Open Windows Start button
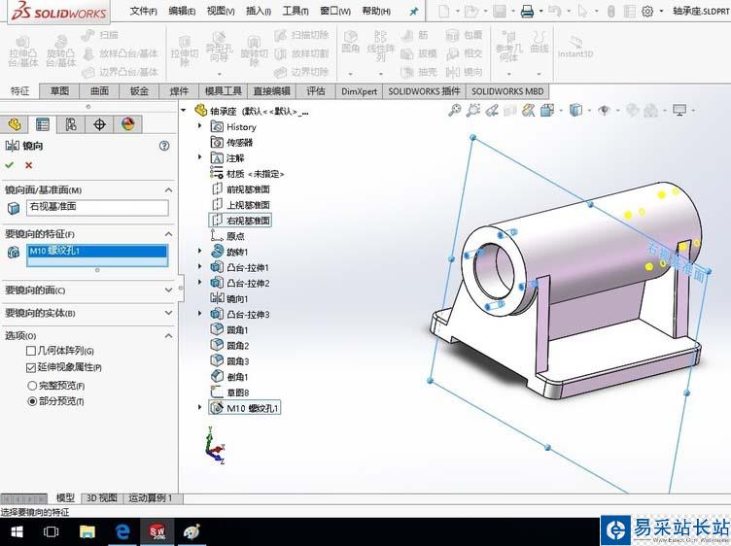731x546 pixels. [17, 531]
